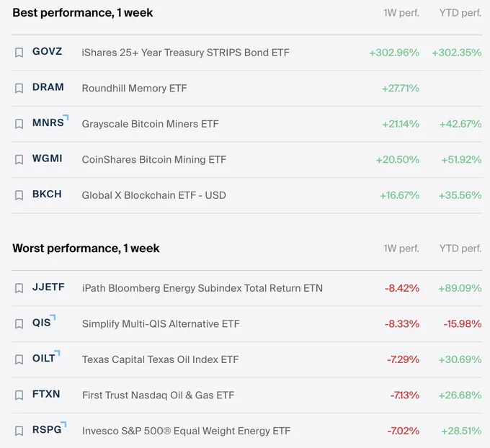Open the RSPG ticker link
This screenshot has height=448, width=490.
[x=47, y=429]
